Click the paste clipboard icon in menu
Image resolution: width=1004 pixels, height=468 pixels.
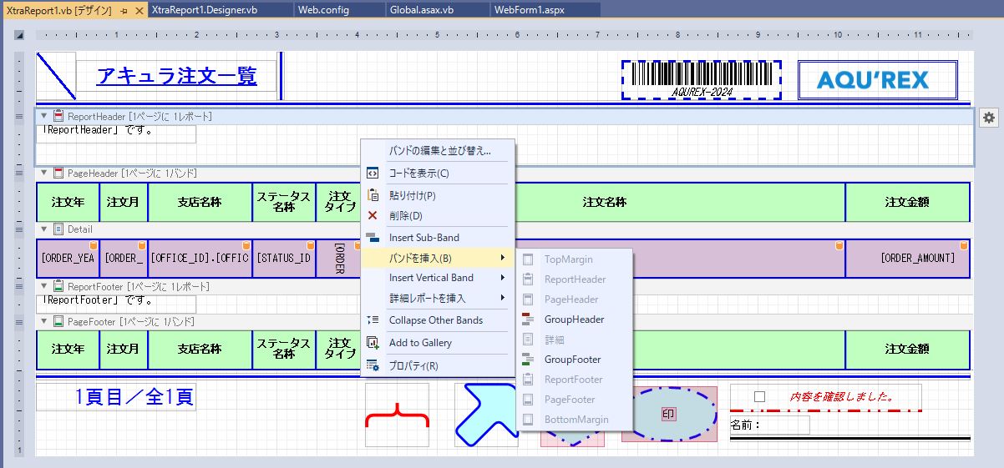[x=373, y=196]
